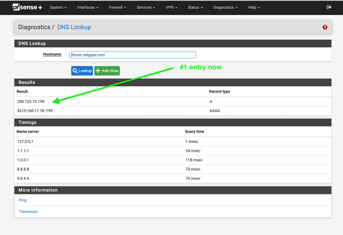
Task: Click the Query time column header
Action: (x=195, y=132)
